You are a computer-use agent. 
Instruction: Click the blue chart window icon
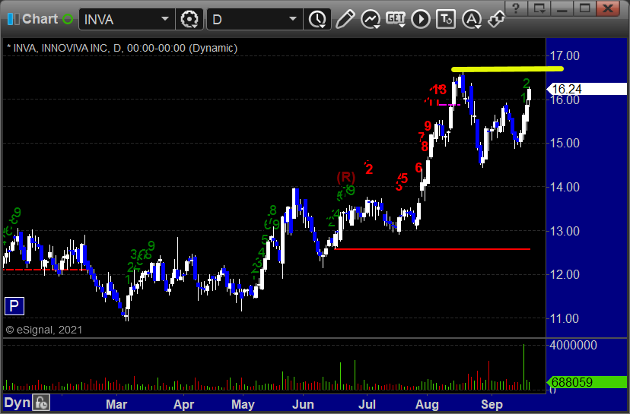[13, 19]
